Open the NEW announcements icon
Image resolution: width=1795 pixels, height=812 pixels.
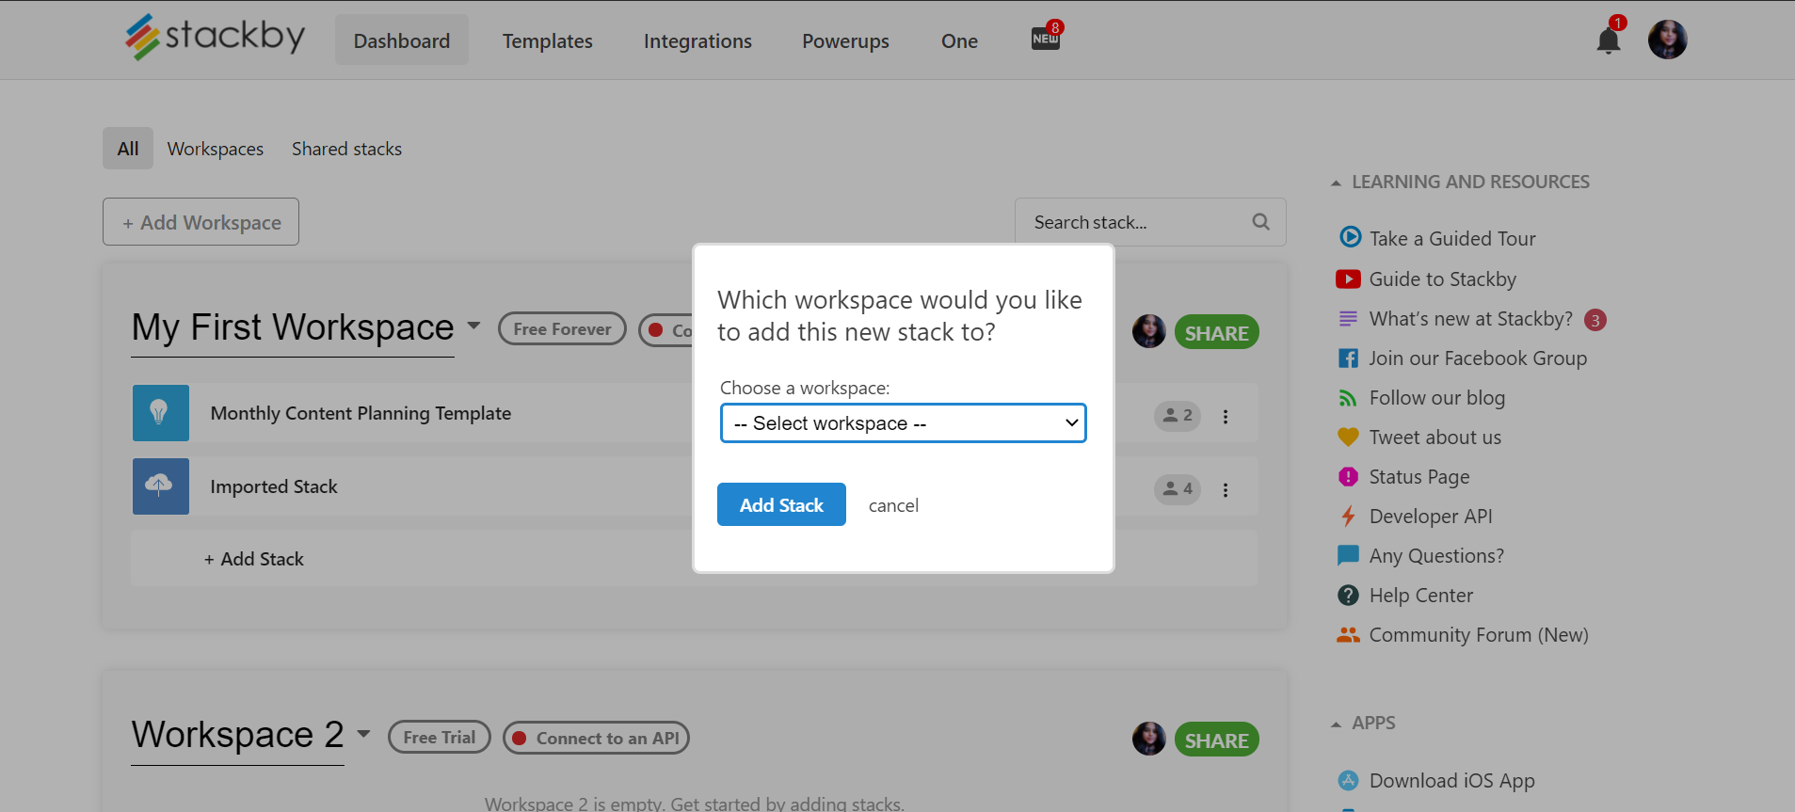point(1046,38)
